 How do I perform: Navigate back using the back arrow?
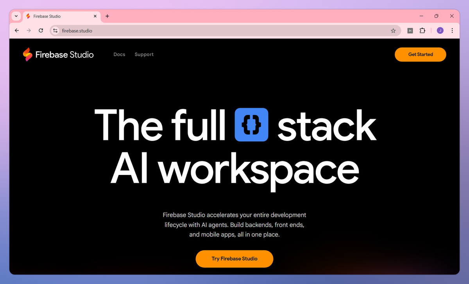point(16,30)
